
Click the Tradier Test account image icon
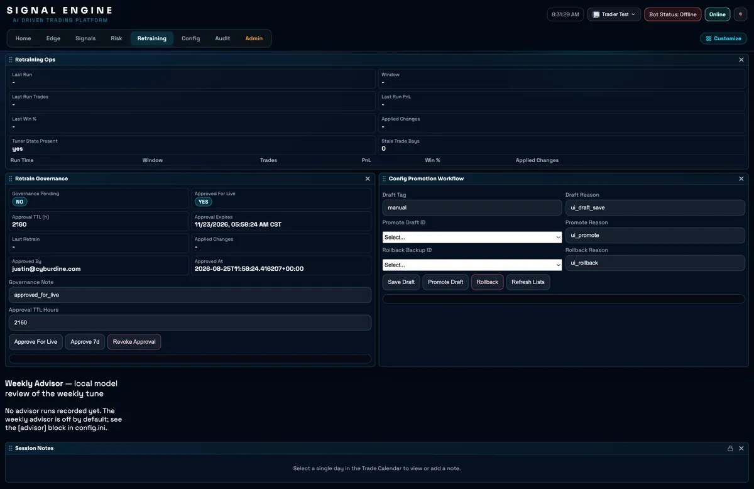[596, 14]
